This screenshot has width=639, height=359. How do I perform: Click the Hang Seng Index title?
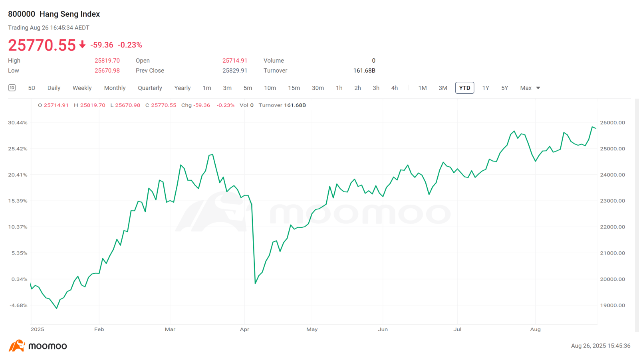coord(69,14)
